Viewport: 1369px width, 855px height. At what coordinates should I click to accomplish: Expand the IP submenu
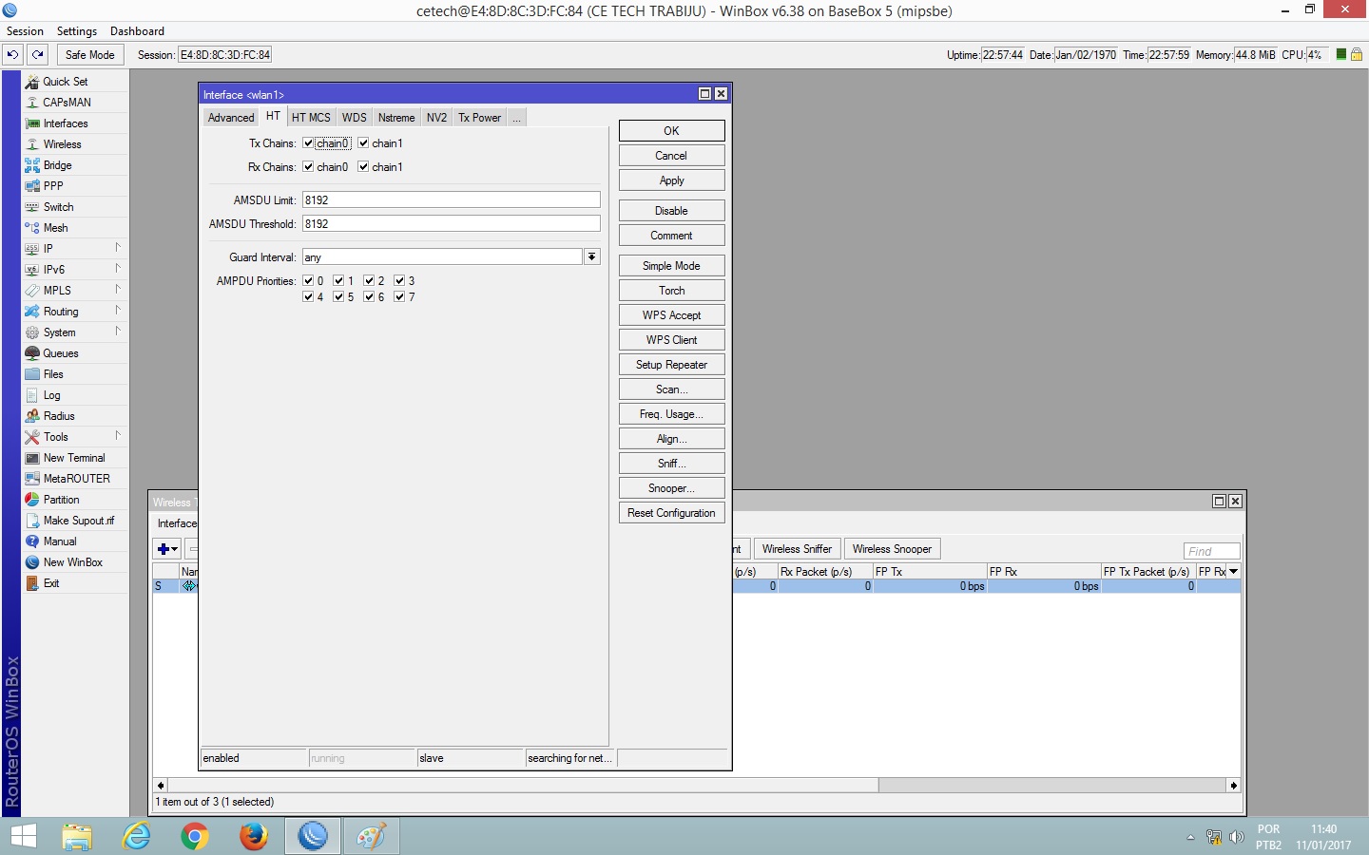click(118, 248)
